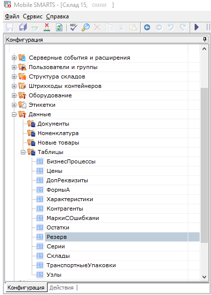Image resolution: width=211 pixels, height=295 pixels.
Task: Click the Пользователи и группы folder icon
Action: [22, 67]
